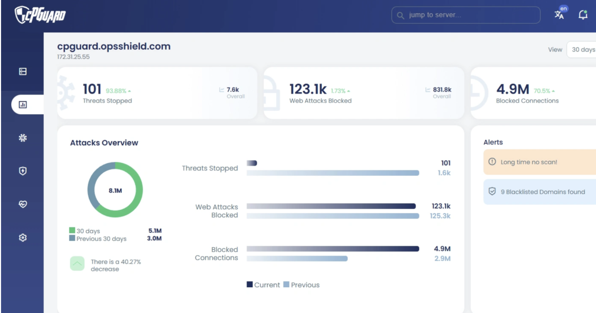Click the Attacks Overview heading
The image size is (596, 313).
tap(104, 143)
